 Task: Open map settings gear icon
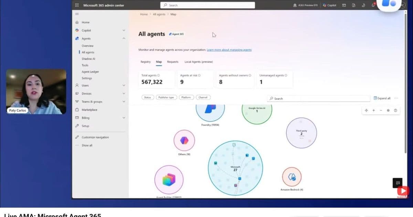click(388, 111)
